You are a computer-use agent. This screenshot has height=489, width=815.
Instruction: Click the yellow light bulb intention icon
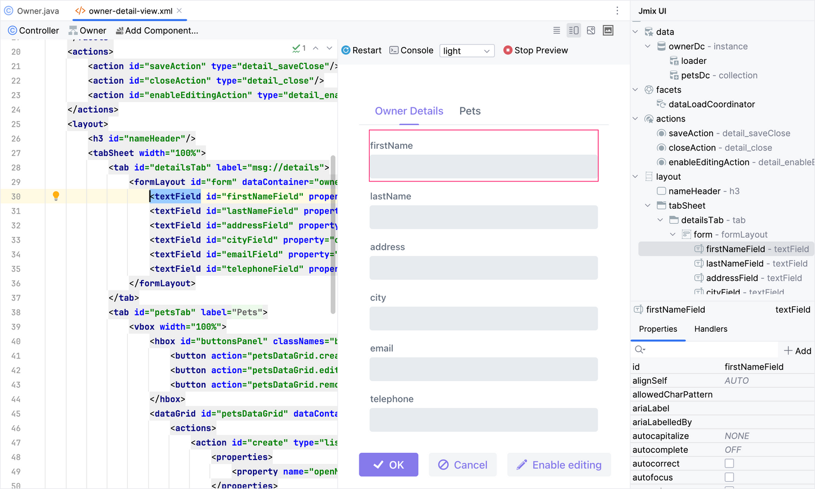(x=56, y=196)
